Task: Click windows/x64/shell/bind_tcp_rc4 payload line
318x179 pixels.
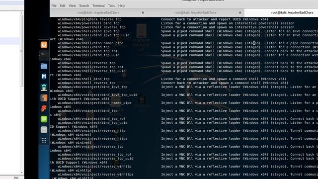Action: coord(87,51)
